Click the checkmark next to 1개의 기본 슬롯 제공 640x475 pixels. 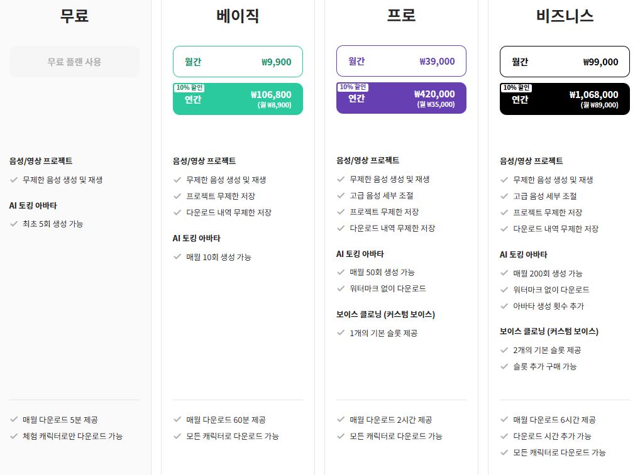[x=341, y=333]
